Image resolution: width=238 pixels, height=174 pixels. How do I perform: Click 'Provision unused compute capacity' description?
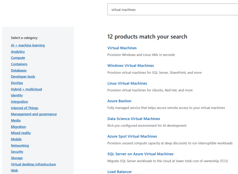point(170,143)
